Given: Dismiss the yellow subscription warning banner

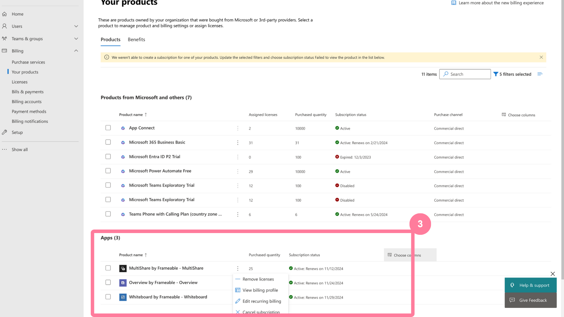Looking at the screenshot, I should 541,57.
